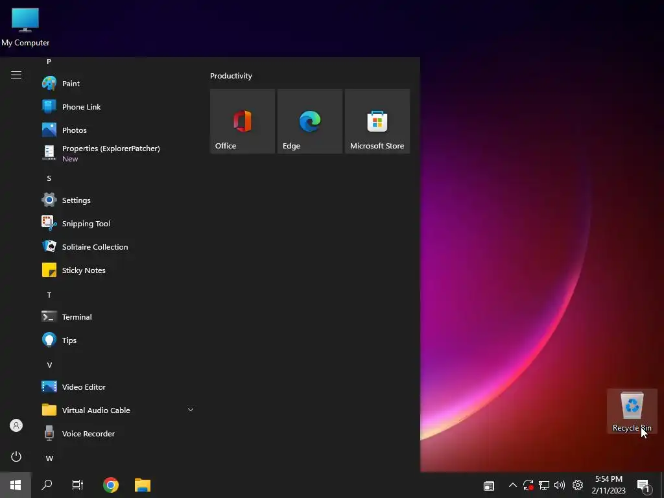Select the Productivity group header

tap(231, 76)
